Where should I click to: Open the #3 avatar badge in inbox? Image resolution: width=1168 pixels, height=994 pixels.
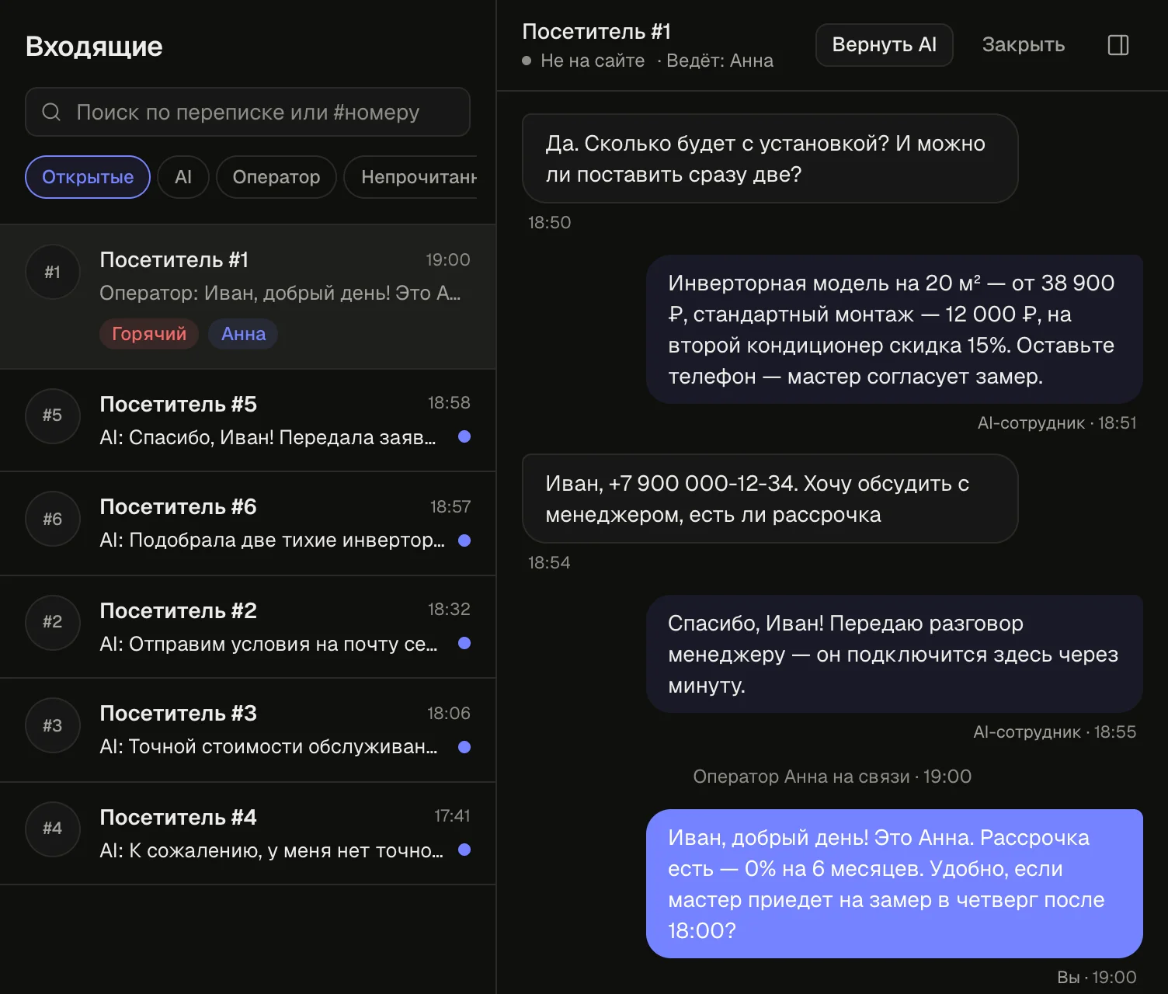click(x=52, y=725)
